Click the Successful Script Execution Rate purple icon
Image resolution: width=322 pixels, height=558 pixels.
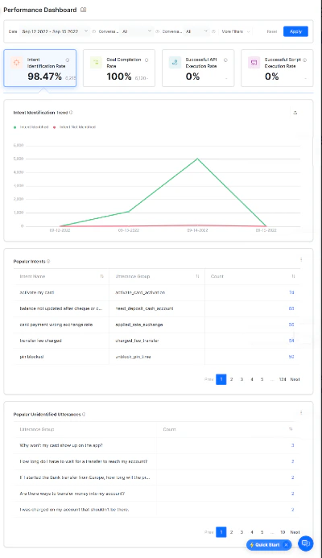pos(254,63)
